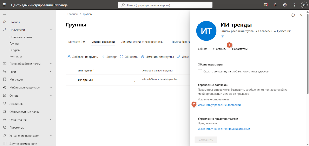The image size is (309, 146).
Task: Click Роли icon in sidebar
Action: 5,72
